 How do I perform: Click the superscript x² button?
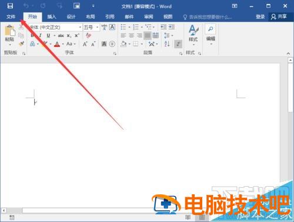[77, 35]
